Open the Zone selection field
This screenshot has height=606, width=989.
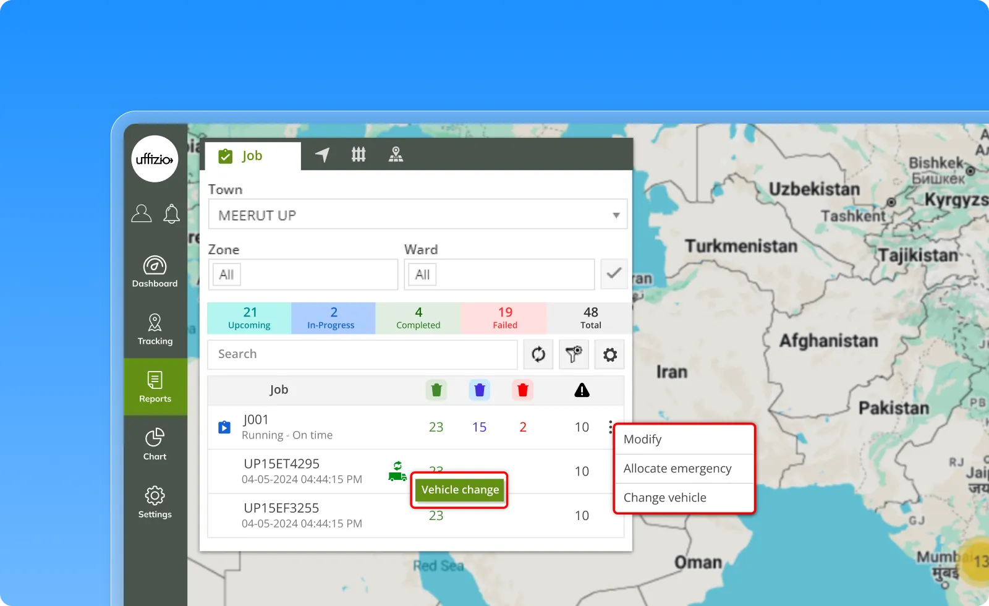303,275
